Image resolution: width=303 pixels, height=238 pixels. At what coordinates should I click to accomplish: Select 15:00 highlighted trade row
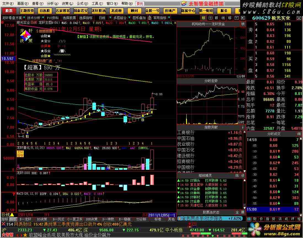tap(273, 209)
